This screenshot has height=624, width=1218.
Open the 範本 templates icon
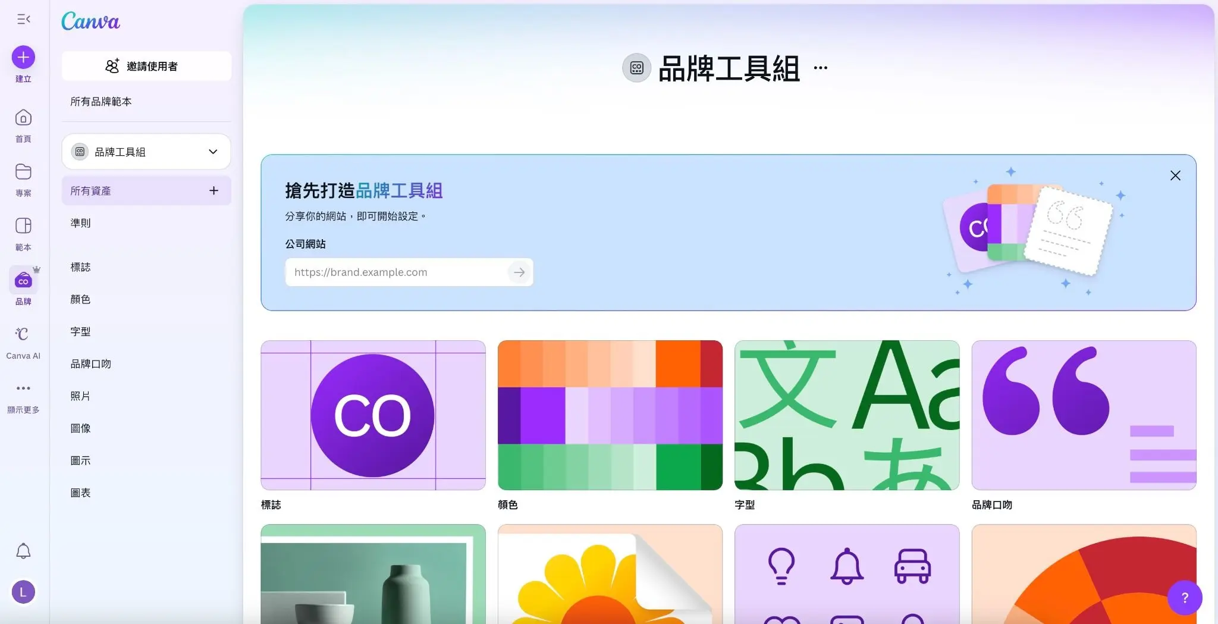23,227
